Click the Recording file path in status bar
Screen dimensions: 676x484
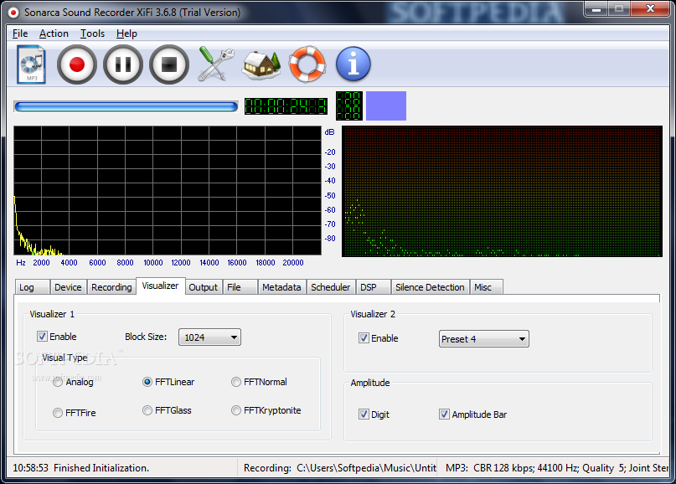click(340, 468)
